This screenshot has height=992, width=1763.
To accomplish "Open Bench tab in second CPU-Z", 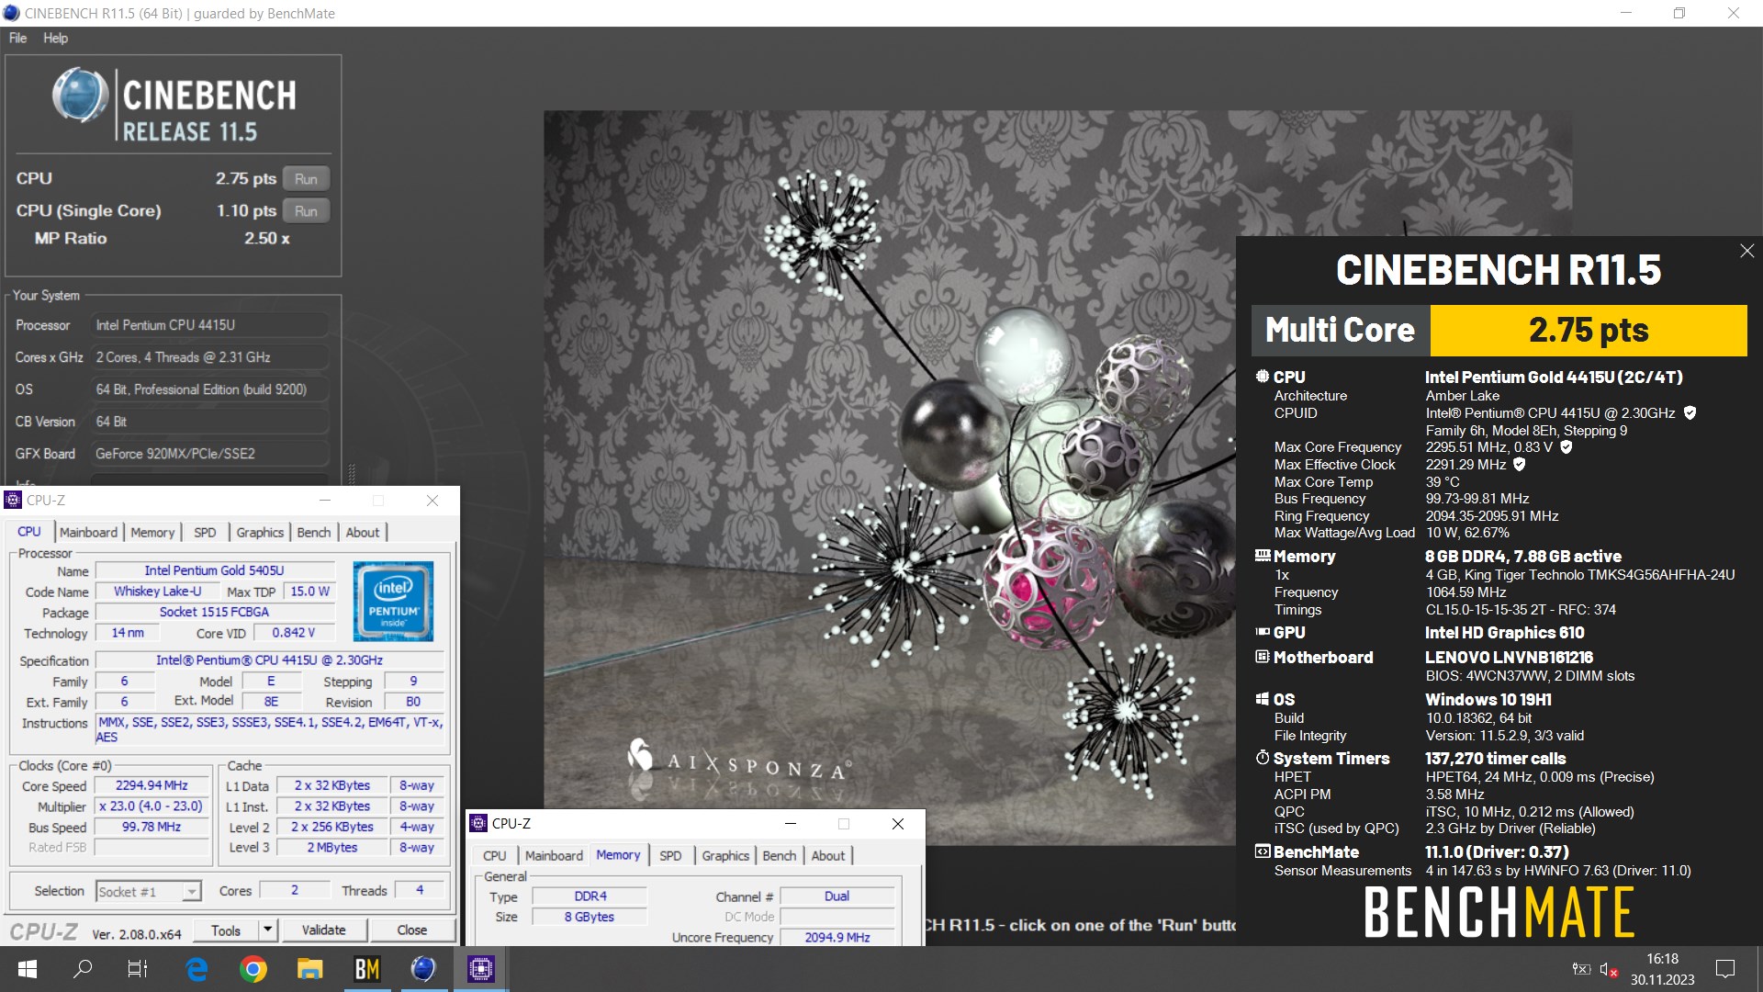I will click(780, 856).
